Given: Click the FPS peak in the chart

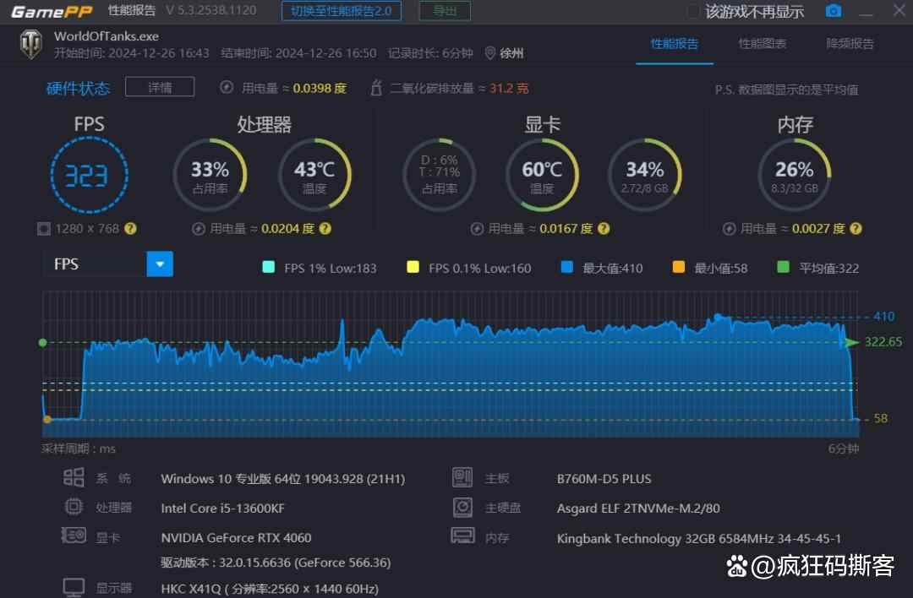Looking at the screenshot, I should pyautogui.click(x=342, y=321).
